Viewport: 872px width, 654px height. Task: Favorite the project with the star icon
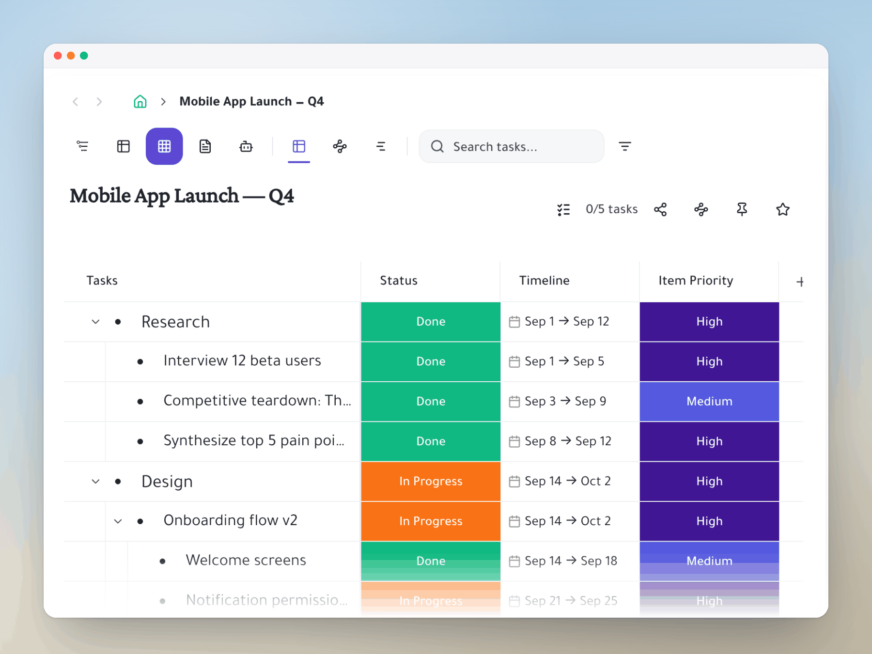(x=783, y=209)
